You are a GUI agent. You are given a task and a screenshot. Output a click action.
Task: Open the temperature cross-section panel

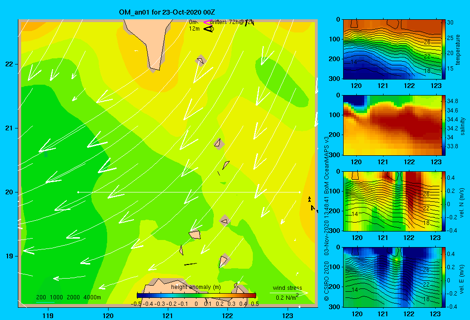(x=392, y=49)
